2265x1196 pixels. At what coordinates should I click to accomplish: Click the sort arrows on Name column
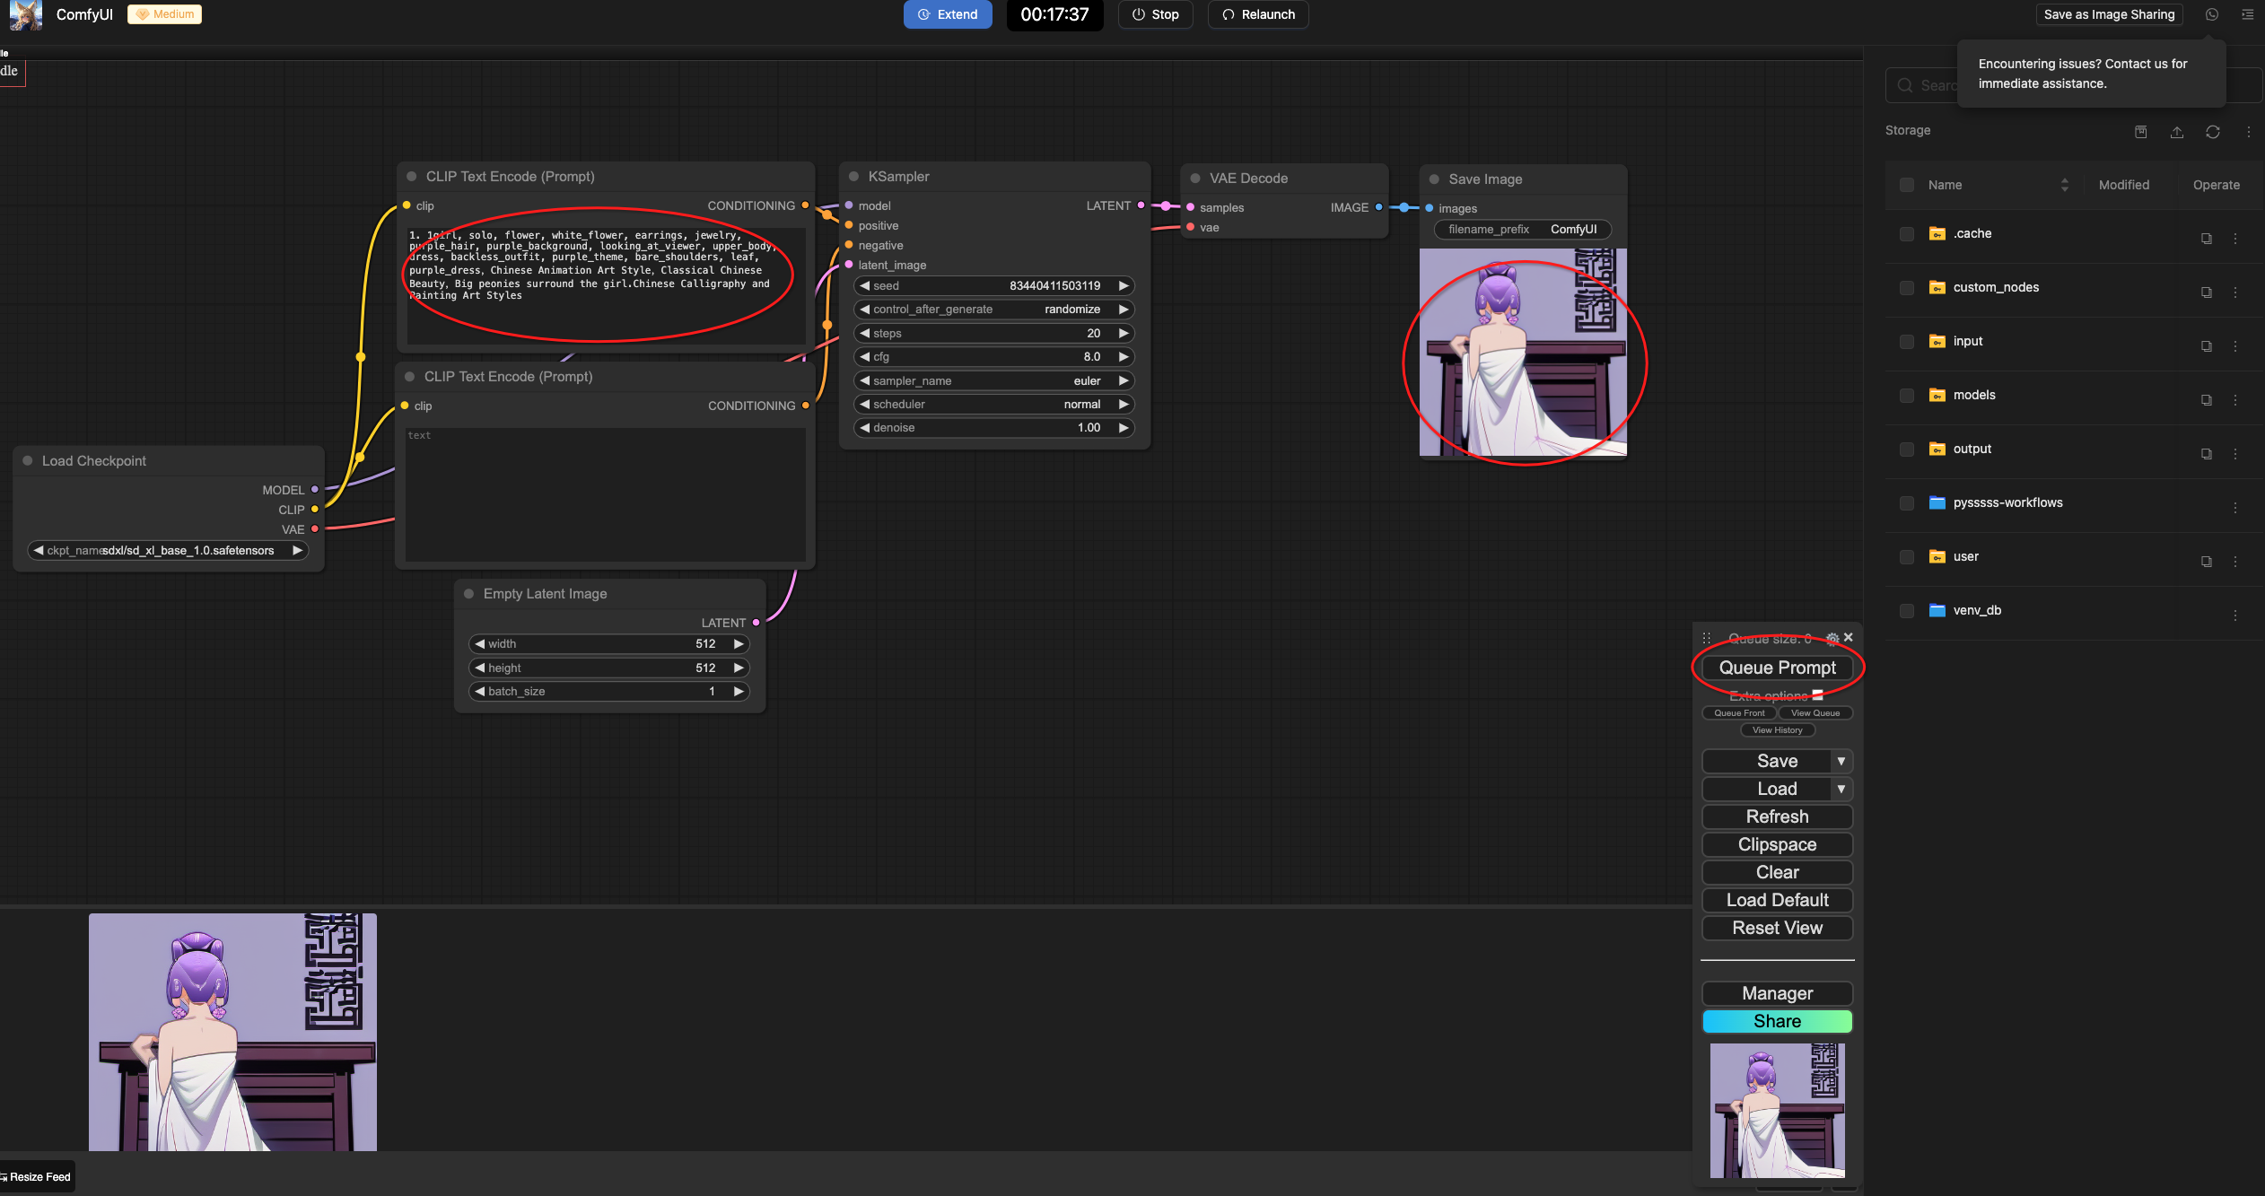coord(2064,185)
